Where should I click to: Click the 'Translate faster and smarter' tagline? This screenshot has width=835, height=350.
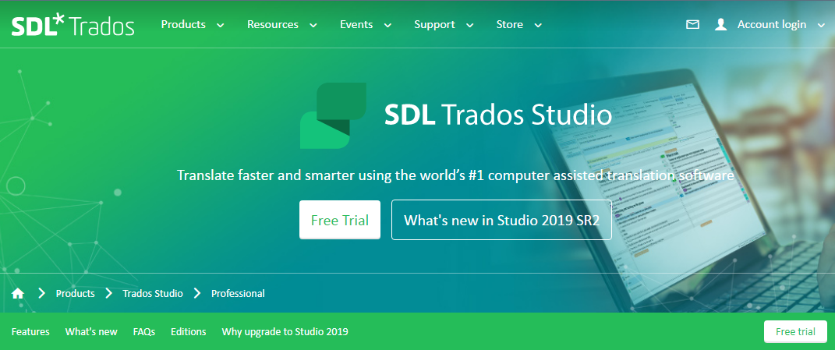(x=456, y=175)
